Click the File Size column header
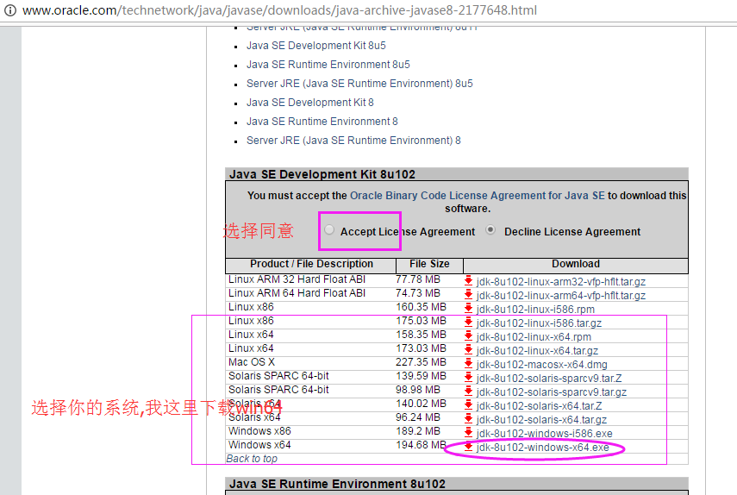This screenshot has width=737, height=495. [429, 264]
